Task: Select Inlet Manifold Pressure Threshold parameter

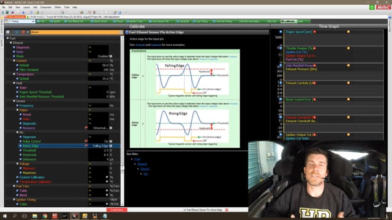Action: (42, 97)
